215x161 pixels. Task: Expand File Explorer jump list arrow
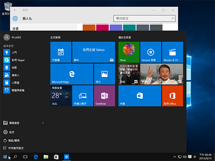click(x=43, y=123)
